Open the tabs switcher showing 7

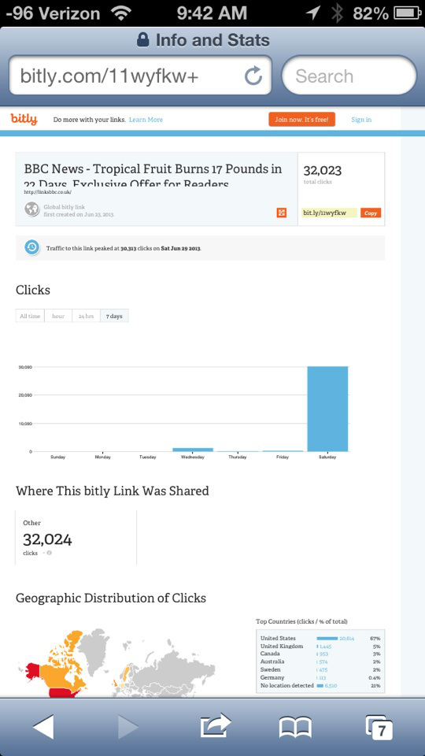point(379,727)
